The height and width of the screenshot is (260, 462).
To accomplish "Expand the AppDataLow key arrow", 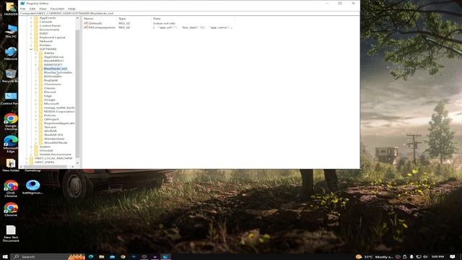I will 36,57.
